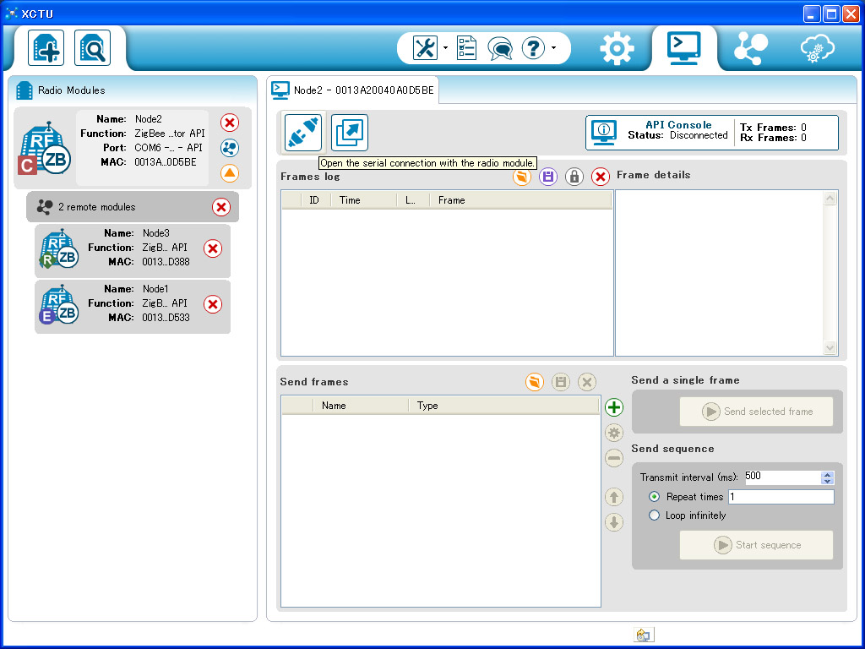This screenshot has height=649, width=865.
Task: Discover remote nodes of Node2 network icon
Action: (230, 148)
